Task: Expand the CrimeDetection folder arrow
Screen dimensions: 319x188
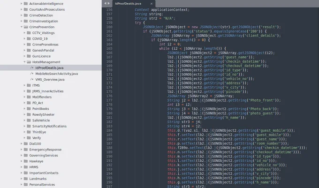Action: tap(22, 15)
